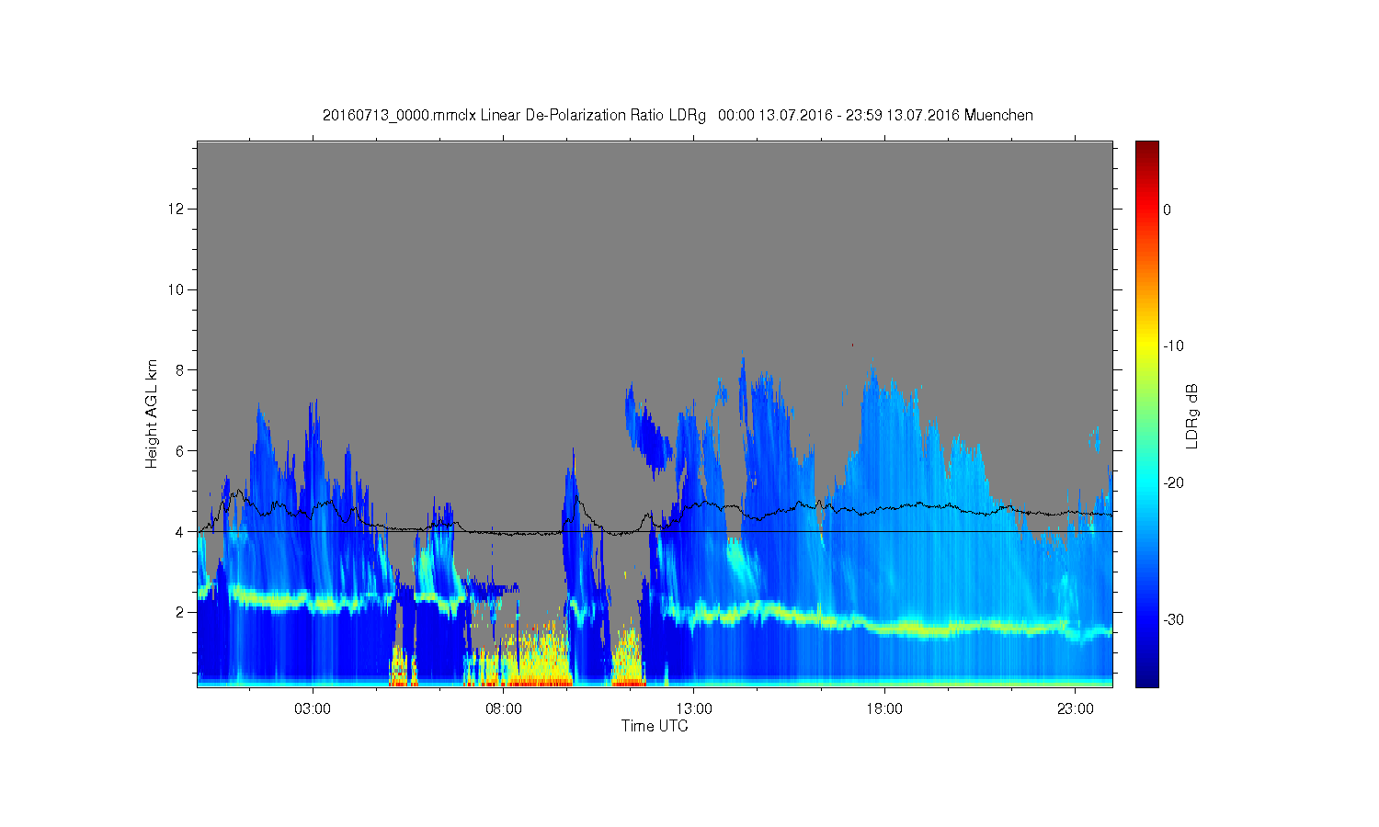The height and width of the screenshot is (827, 1379).
Task: Click the 03:00 time tick label
Action: coord(313,709)
